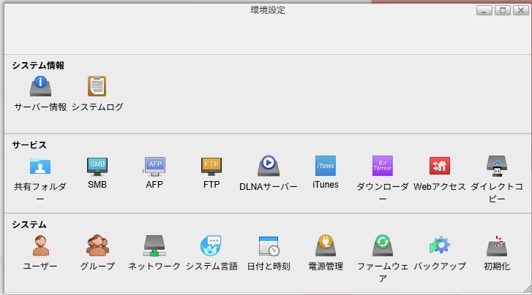Open the iTunes service icon
The width and height of the screenshot is (532, 295).
(326, 166)
